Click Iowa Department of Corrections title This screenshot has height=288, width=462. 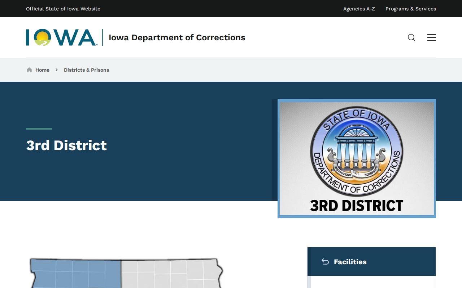(177, 37)
